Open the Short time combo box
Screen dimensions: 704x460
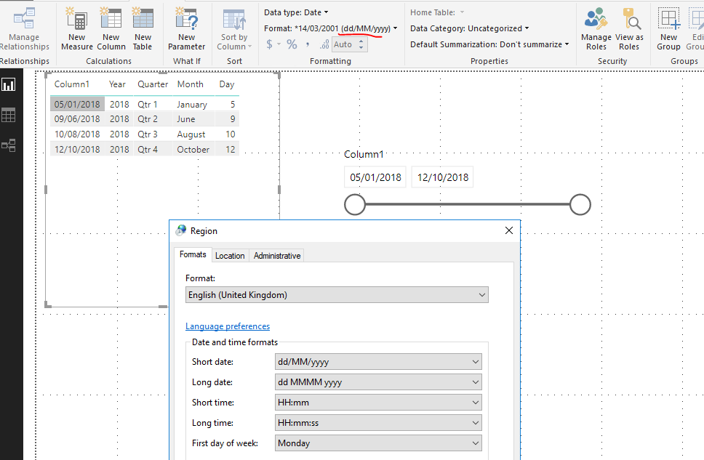click(378, 403)
